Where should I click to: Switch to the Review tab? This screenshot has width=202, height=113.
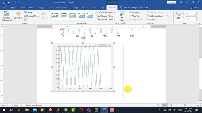click(x=85, y=8)
